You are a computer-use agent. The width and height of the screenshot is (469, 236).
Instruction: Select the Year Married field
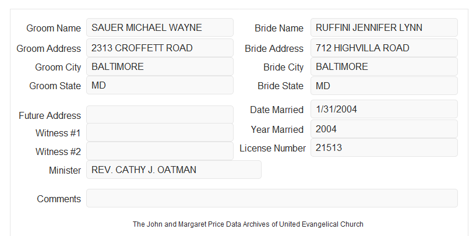coord(384,129)
